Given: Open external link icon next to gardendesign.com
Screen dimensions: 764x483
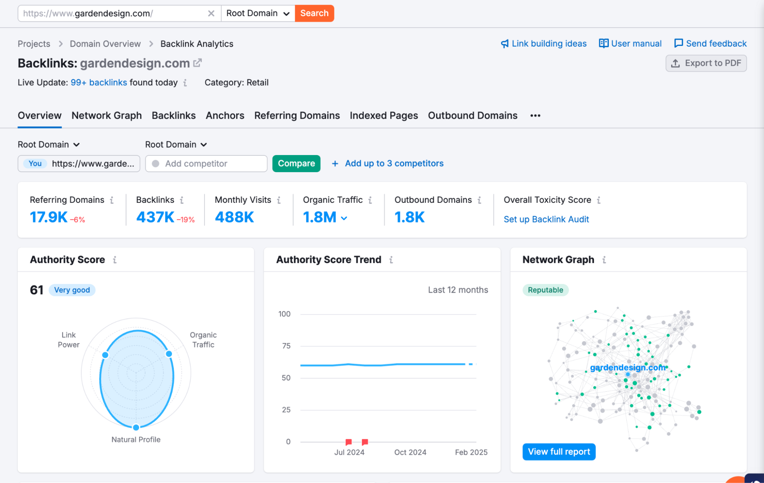Looking at the screenshot, I should coord(197,63).
